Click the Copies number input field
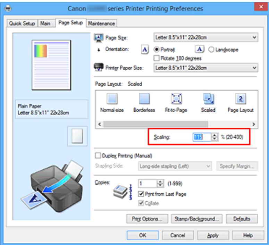This screenshot has height=245, width=269. (148, 184)
